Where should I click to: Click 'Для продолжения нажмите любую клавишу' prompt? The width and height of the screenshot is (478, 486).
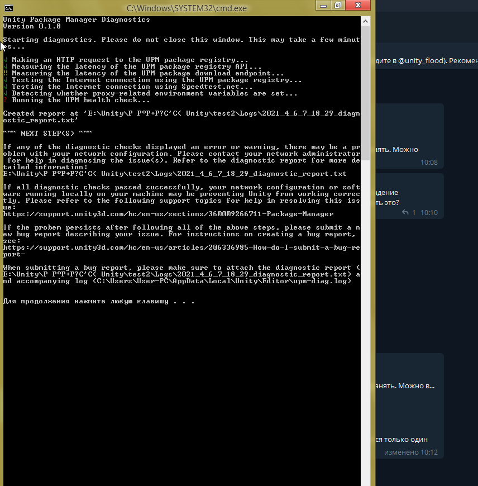pos(99,302)
